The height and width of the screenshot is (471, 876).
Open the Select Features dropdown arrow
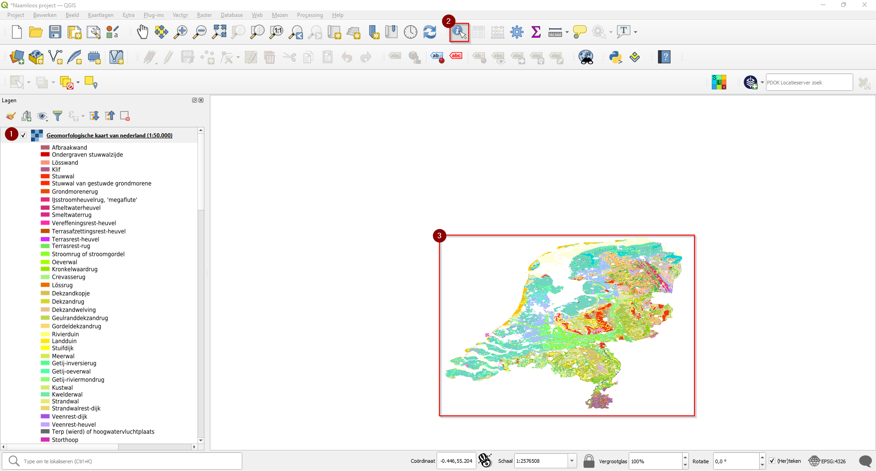[x=29, y=82]
